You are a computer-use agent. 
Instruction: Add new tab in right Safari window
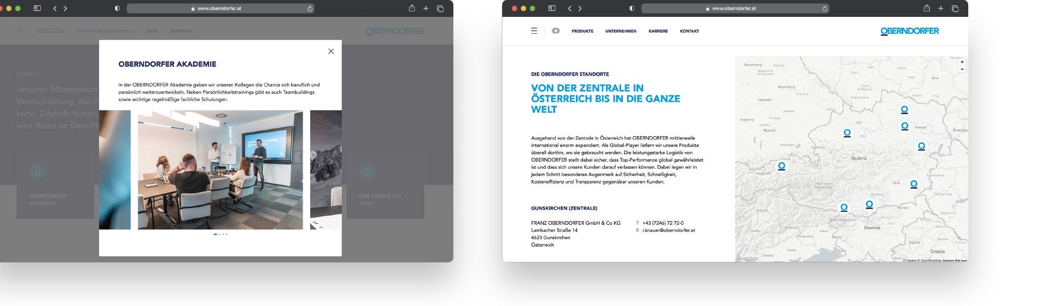point(941,9)
